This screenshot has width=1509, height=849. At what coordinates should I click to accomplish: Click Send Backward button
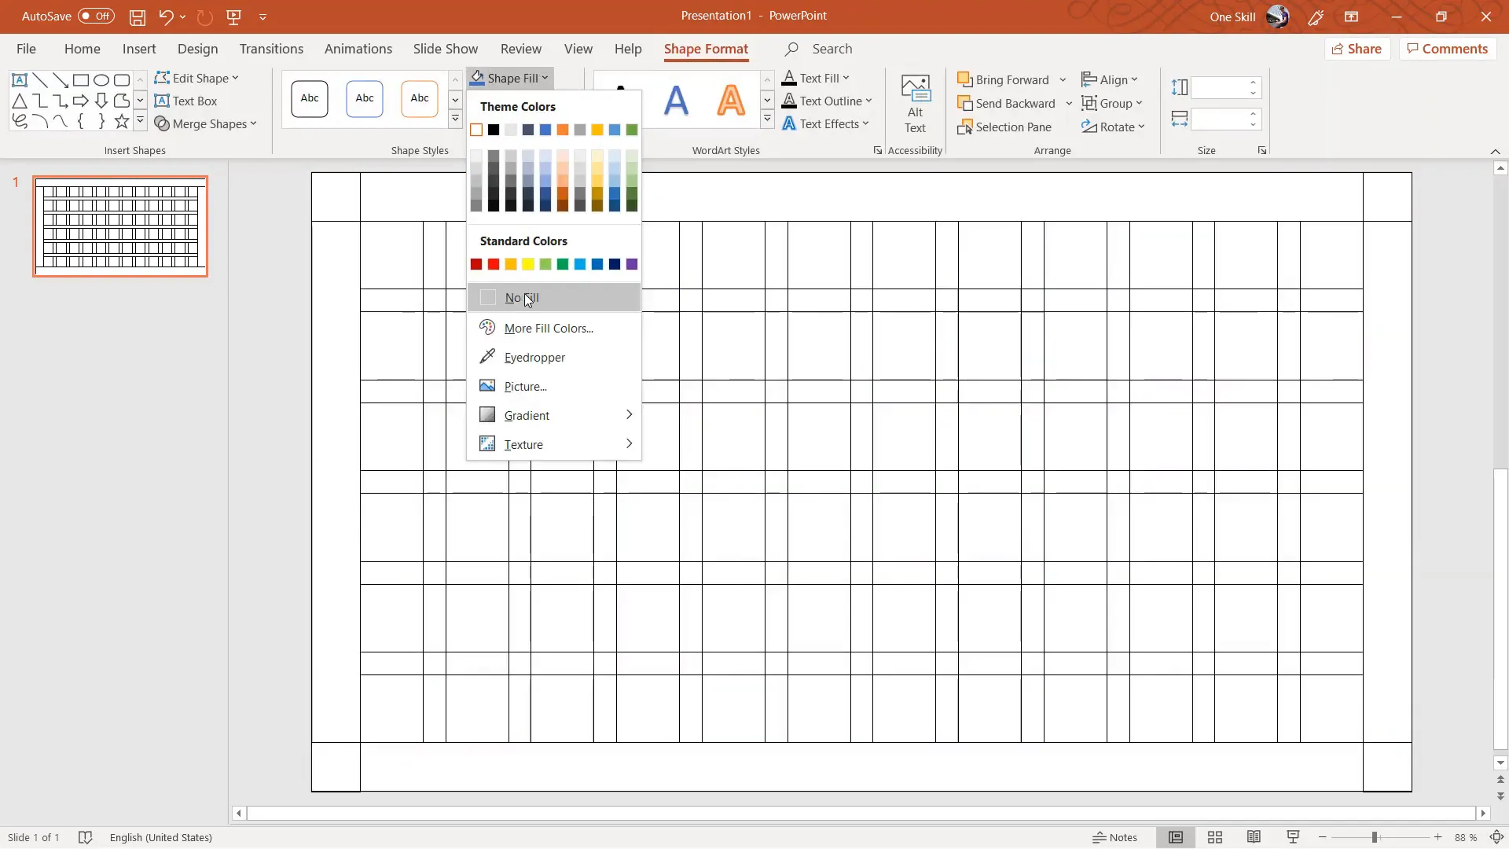pyautogui.click(x=1006, y=103)
